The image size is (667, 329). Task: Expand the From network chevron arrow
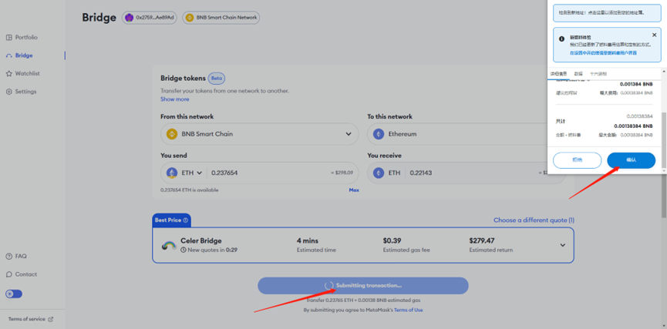tap(349, 134)
